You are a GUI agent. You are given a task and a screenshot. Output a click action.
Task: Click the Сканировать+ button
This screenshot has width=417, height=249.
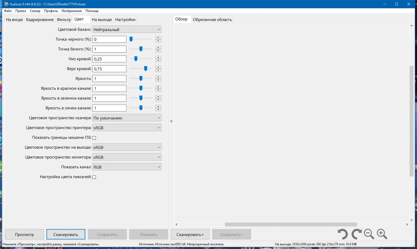(x=190, y=234)
